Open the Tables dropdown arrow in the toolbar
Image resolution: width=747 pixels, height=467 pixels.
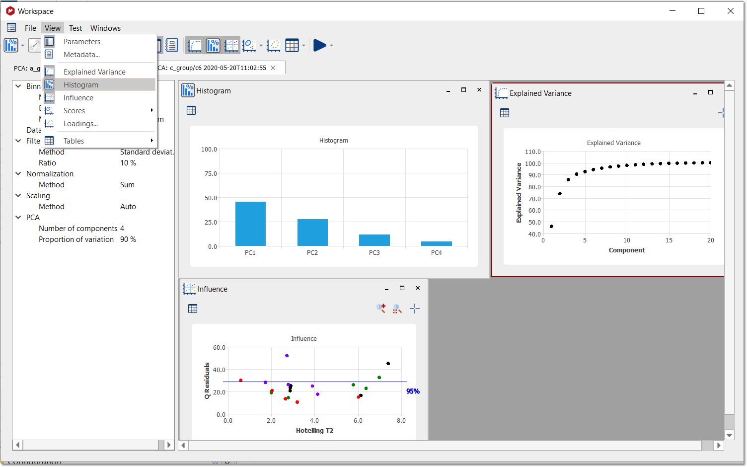(x=304, y=46)
